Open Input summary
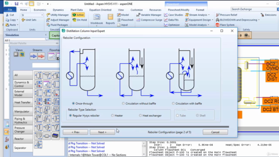 [x=122, y=25]
